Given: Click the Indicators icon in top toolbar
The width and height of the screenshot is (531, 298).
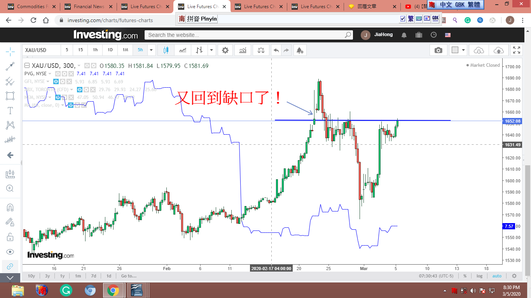Looking at the screenshot, I should [243, 50].
